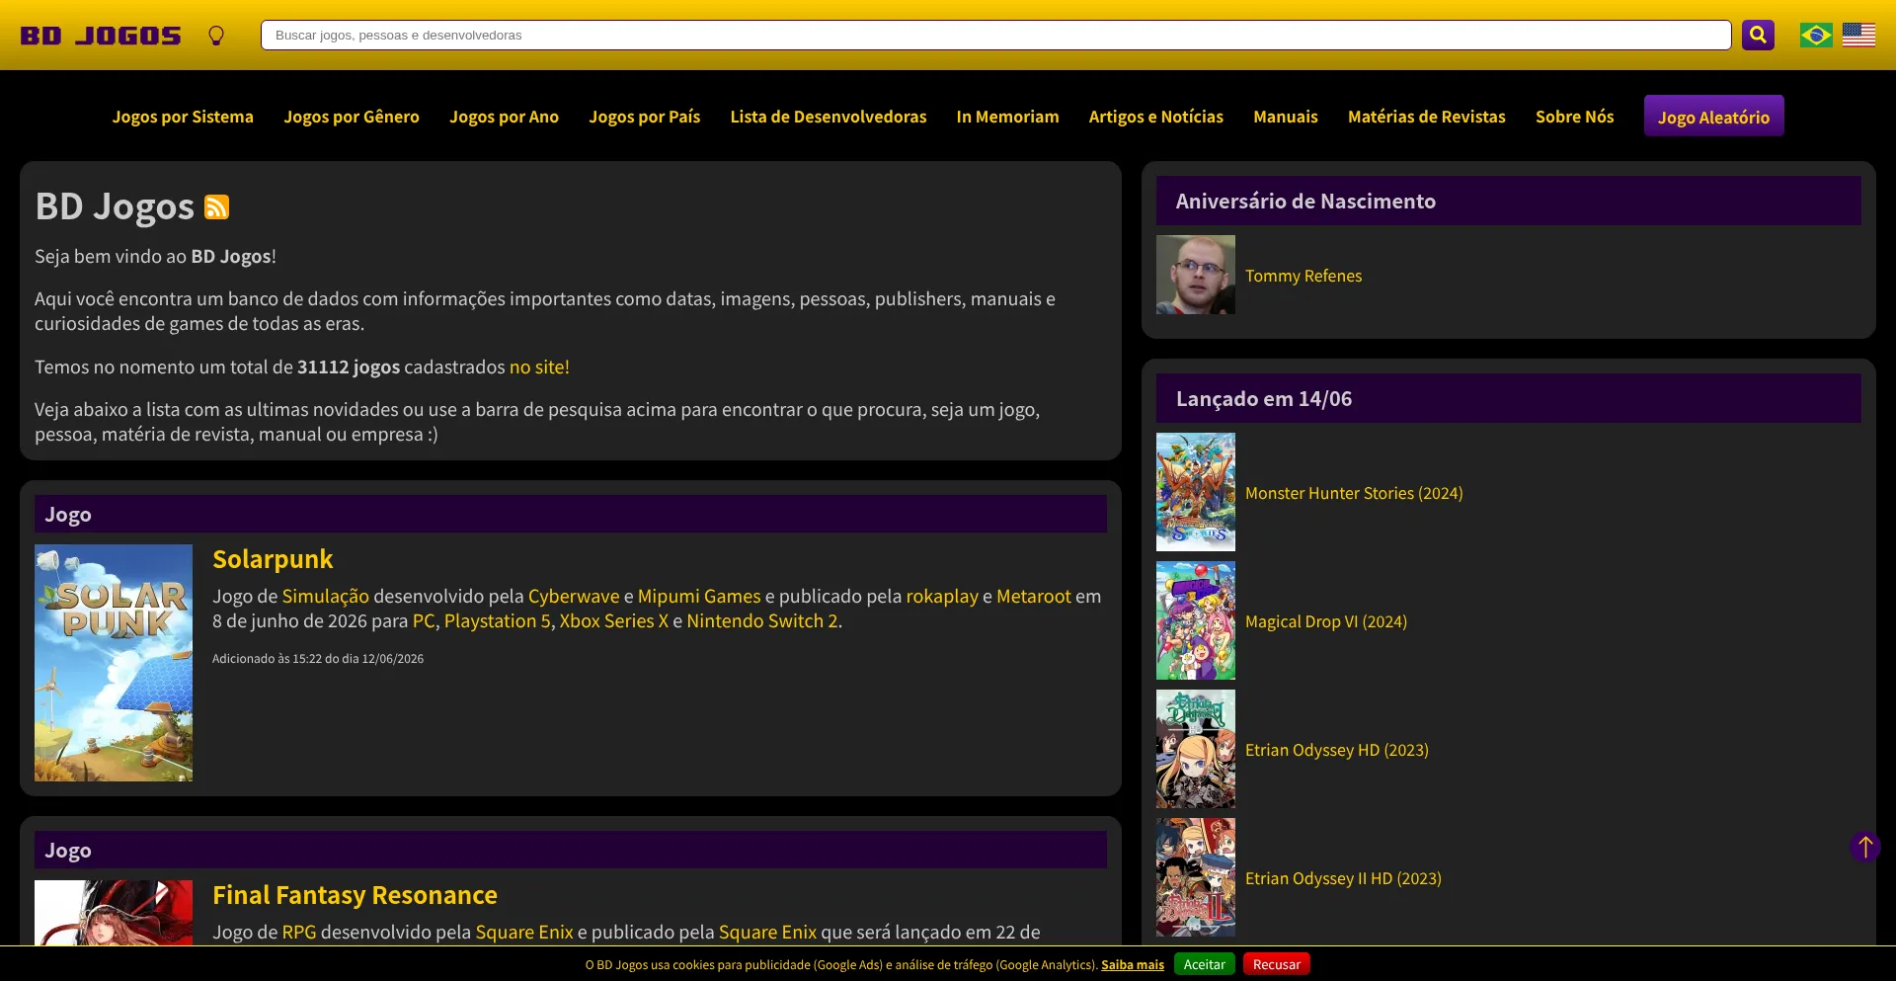
Task: Open Monster Hunter Stories (2024) link
Action: click(1354, 493)
